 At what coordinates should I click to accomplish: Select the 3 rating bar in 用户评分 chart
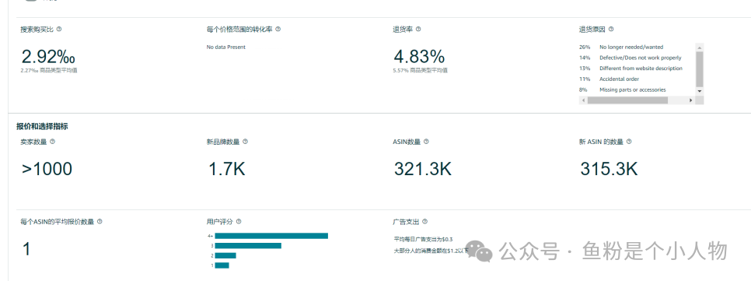point(248,245)
